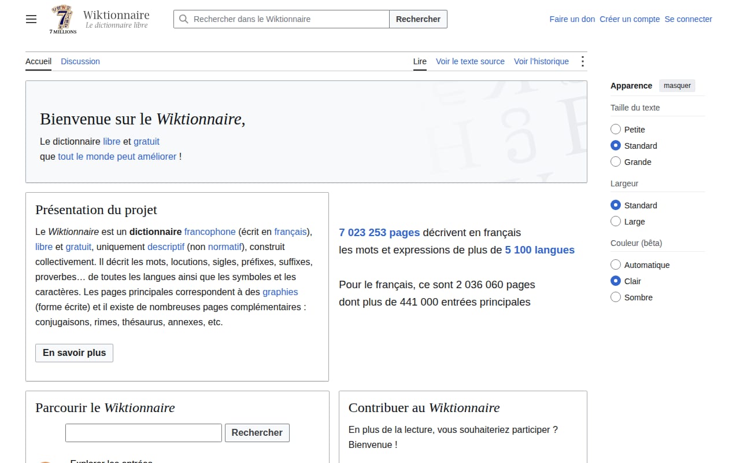Viewport: 740px width, 463px height.
Task: Click the Se connecter link
Action: click(x=689, y=19)
